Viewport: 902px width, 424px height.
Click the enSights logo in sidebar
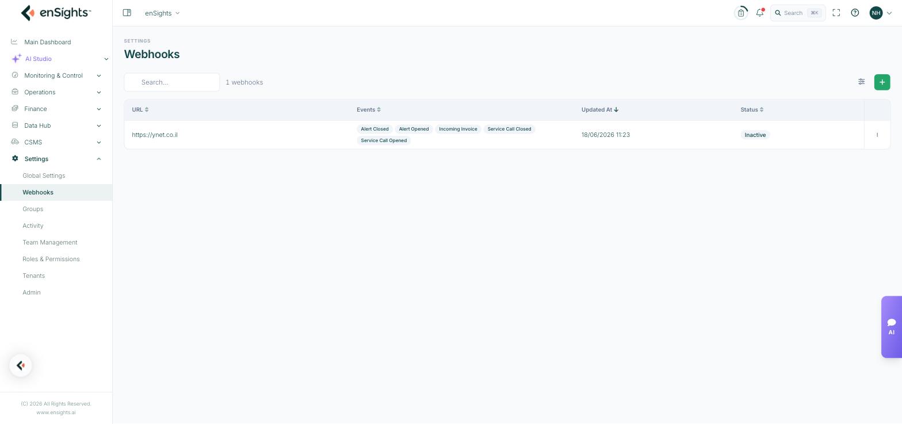[x=56, y=13]
